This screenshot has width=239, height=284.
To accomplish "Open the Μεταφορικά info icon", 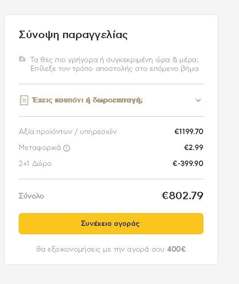I will coord(67,148).
